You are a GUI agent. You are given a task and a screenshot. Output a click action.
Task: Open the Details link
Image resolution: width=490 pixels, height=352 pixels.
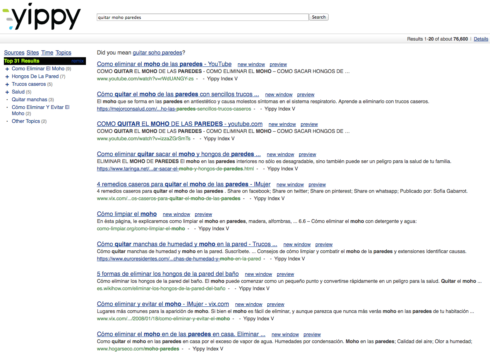(481, 39)
